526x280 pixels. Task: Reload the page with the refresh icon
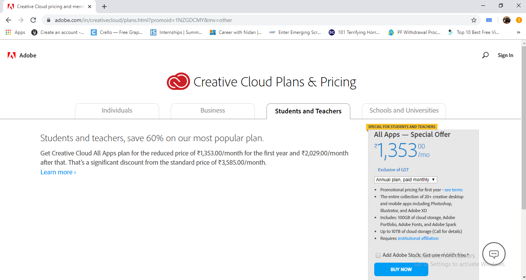[33, 20]
